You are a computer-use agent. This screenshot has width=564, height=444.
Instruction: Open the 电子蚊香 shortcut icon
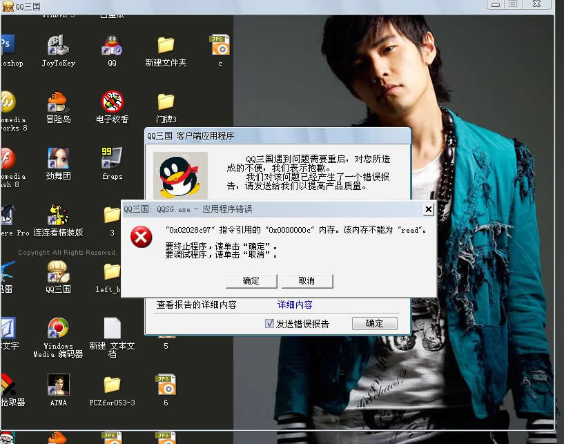pyautogui.click(x=112, y=102)
